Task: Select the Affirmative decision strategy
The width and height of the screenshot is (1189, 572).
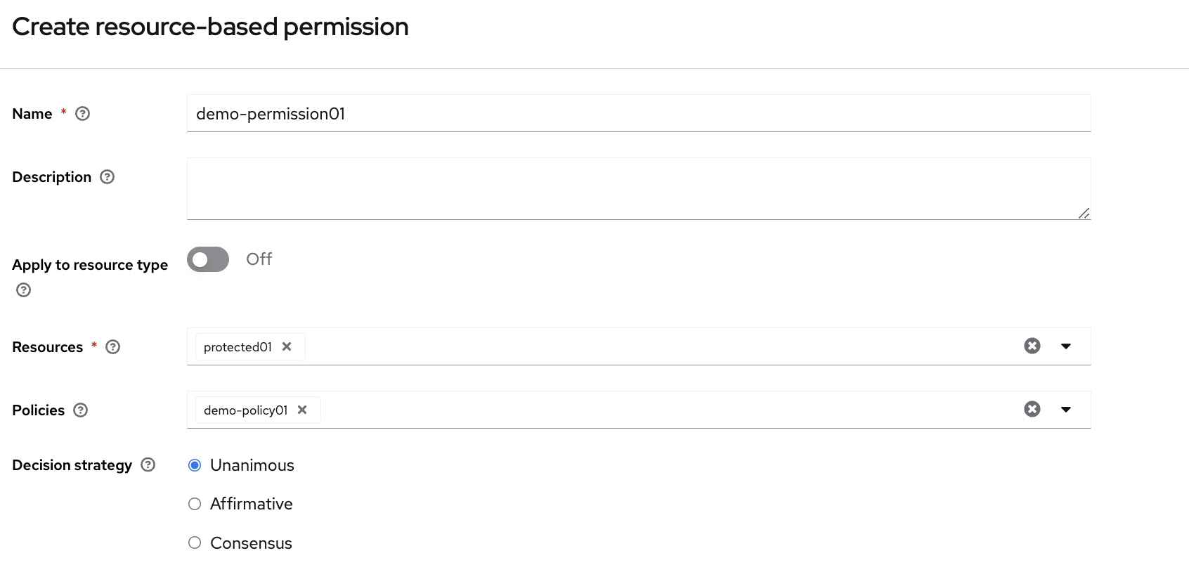Action: pyautogui.click(x=195, y=504)
